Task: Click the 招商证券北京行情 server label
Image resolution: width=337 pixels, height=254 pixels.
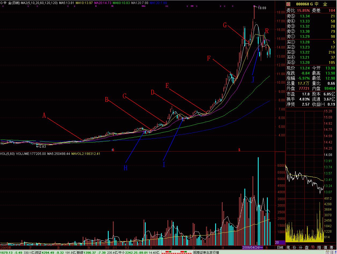Action: [206, 252]
